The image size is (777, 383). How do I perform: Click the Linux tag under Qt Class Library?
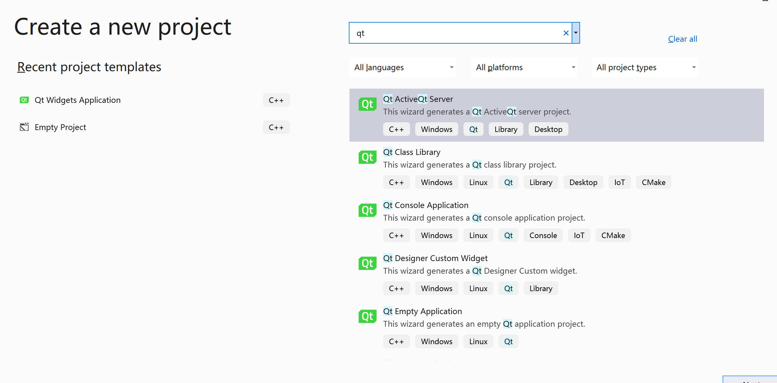point(478,182)
